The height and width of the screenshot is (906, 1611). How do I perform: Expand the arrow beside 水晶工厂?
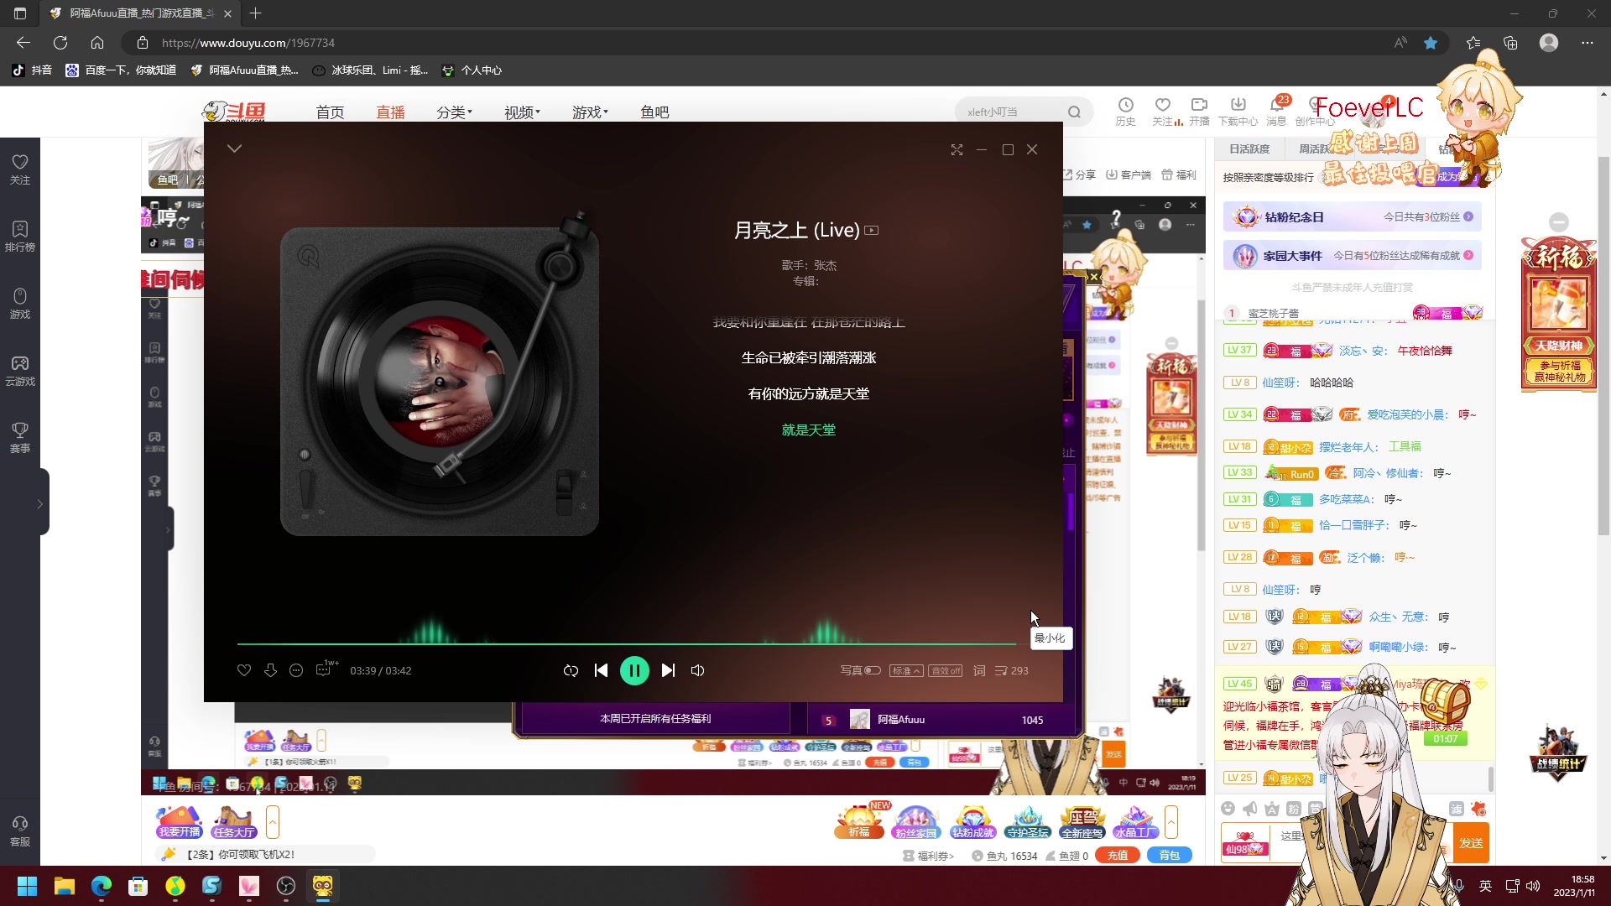click(x=1171, y=822)
